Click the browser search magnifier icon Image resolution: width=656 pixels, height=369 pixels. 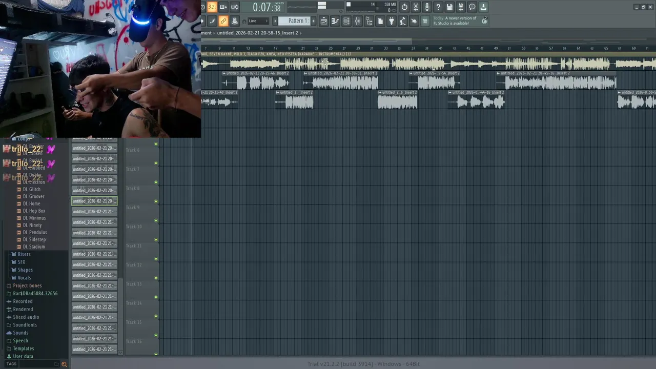[64, 364]
